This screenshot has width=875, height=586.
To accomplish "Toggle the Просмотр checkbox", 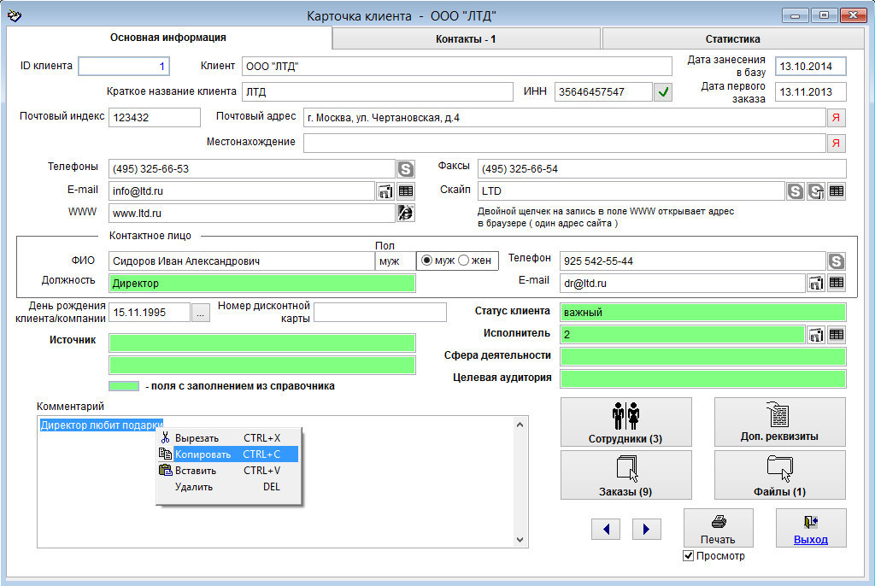I will pyautogui.click(x=689, y=556).
